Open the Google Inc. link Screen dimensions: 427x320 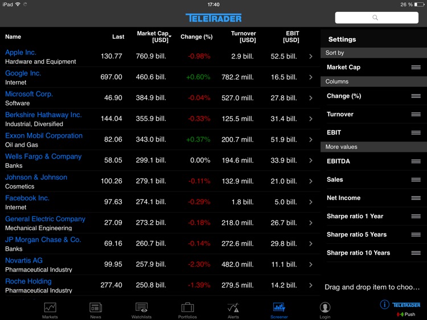click(x=23, y=73)
